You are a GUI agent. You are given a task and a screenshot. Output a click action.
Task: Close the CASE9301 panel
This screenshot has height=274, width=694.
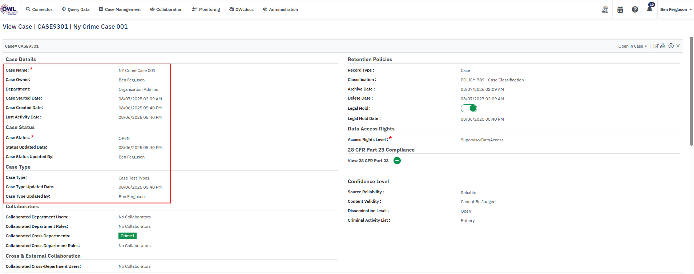pyautogui.click(x=678, y=46)
